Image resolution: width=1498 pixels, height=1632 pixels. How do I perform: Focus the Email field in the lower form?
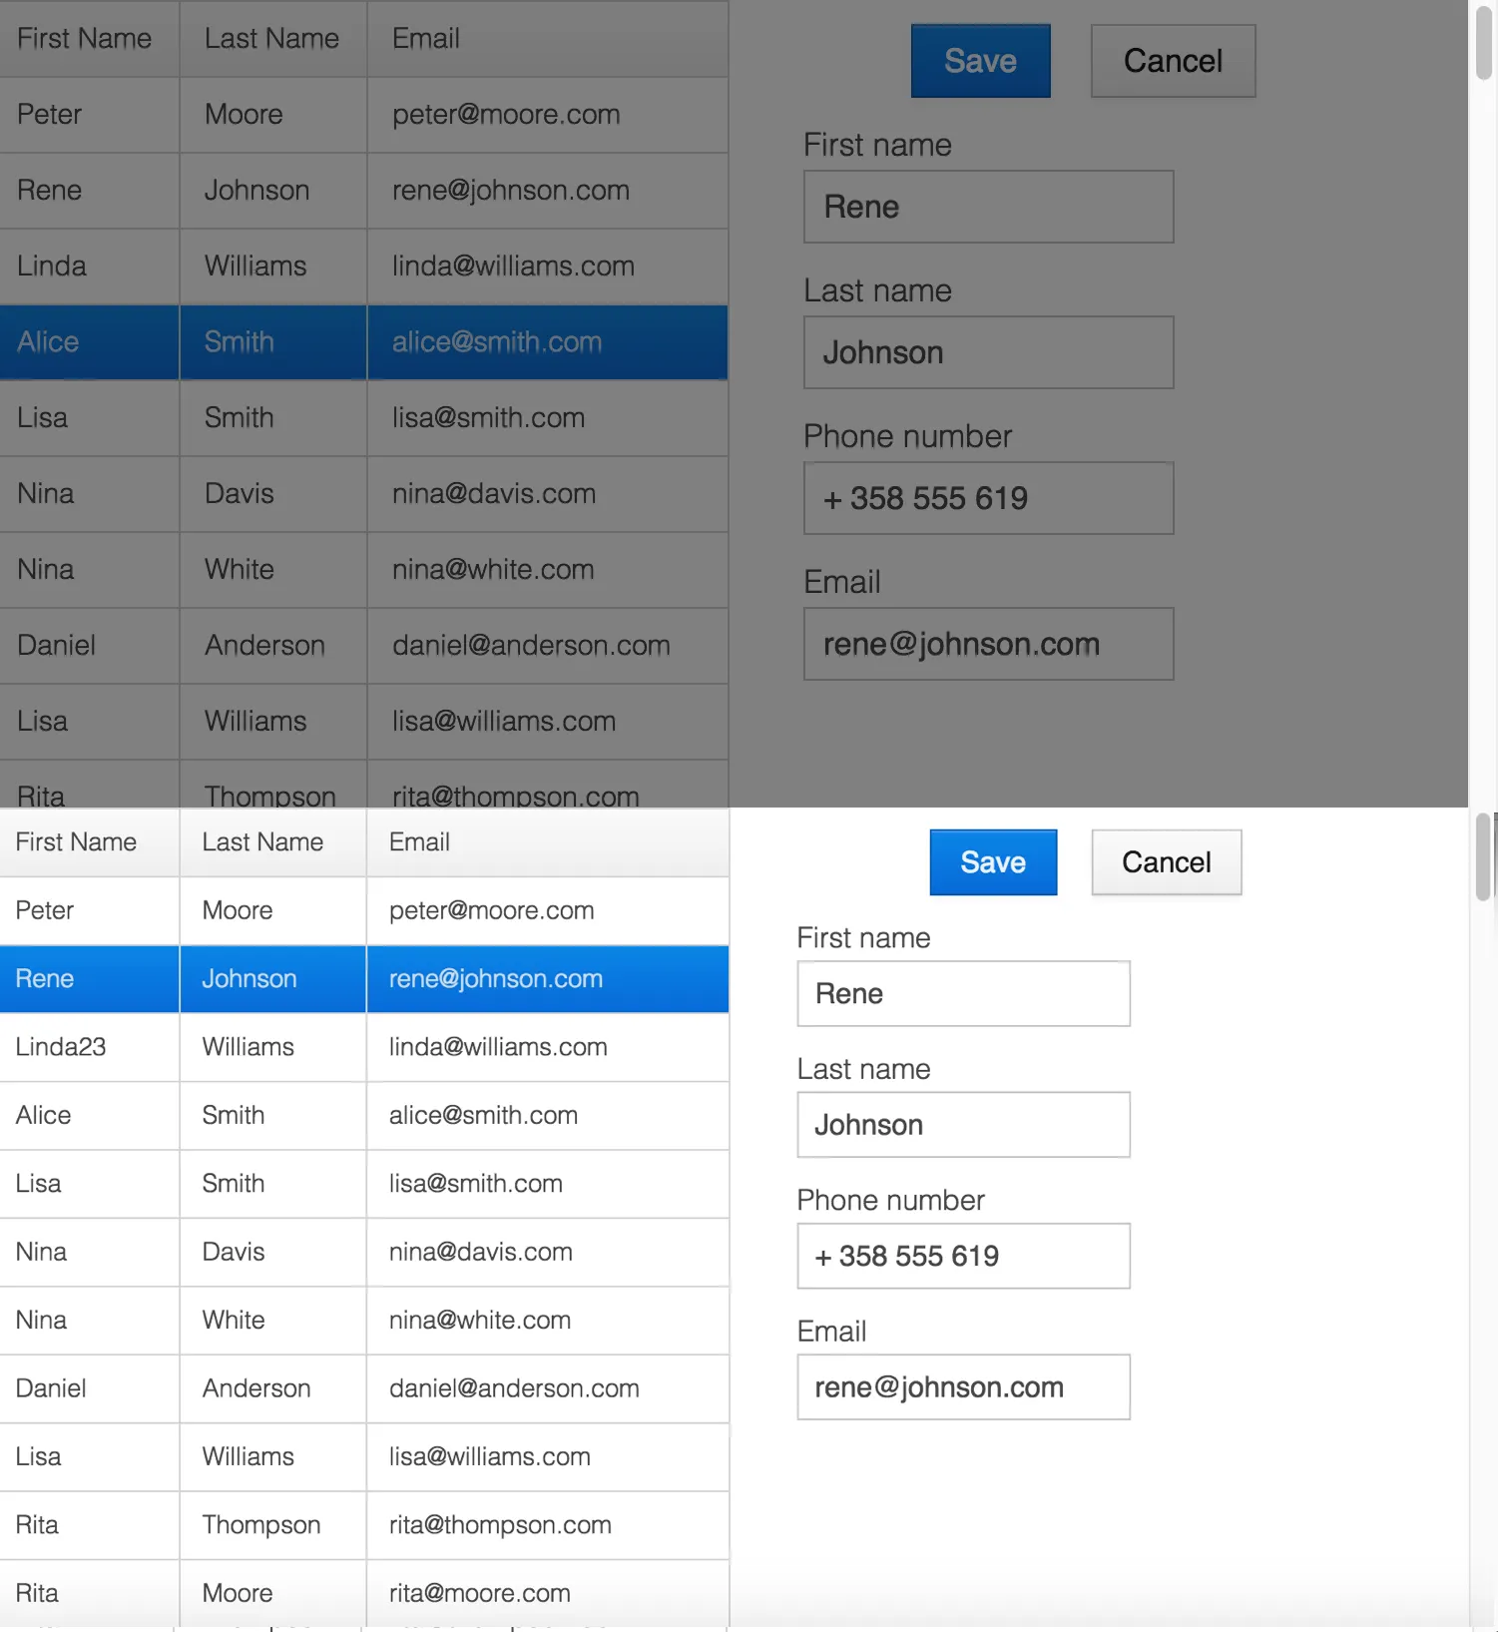click(963, 1387)
